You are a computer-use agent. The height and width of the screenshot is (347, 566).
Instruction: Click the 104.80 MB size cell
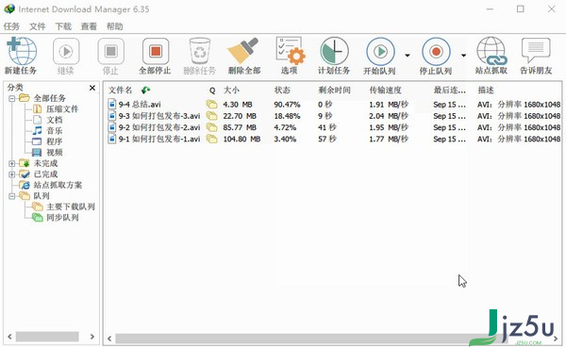[x=241, y=140]
